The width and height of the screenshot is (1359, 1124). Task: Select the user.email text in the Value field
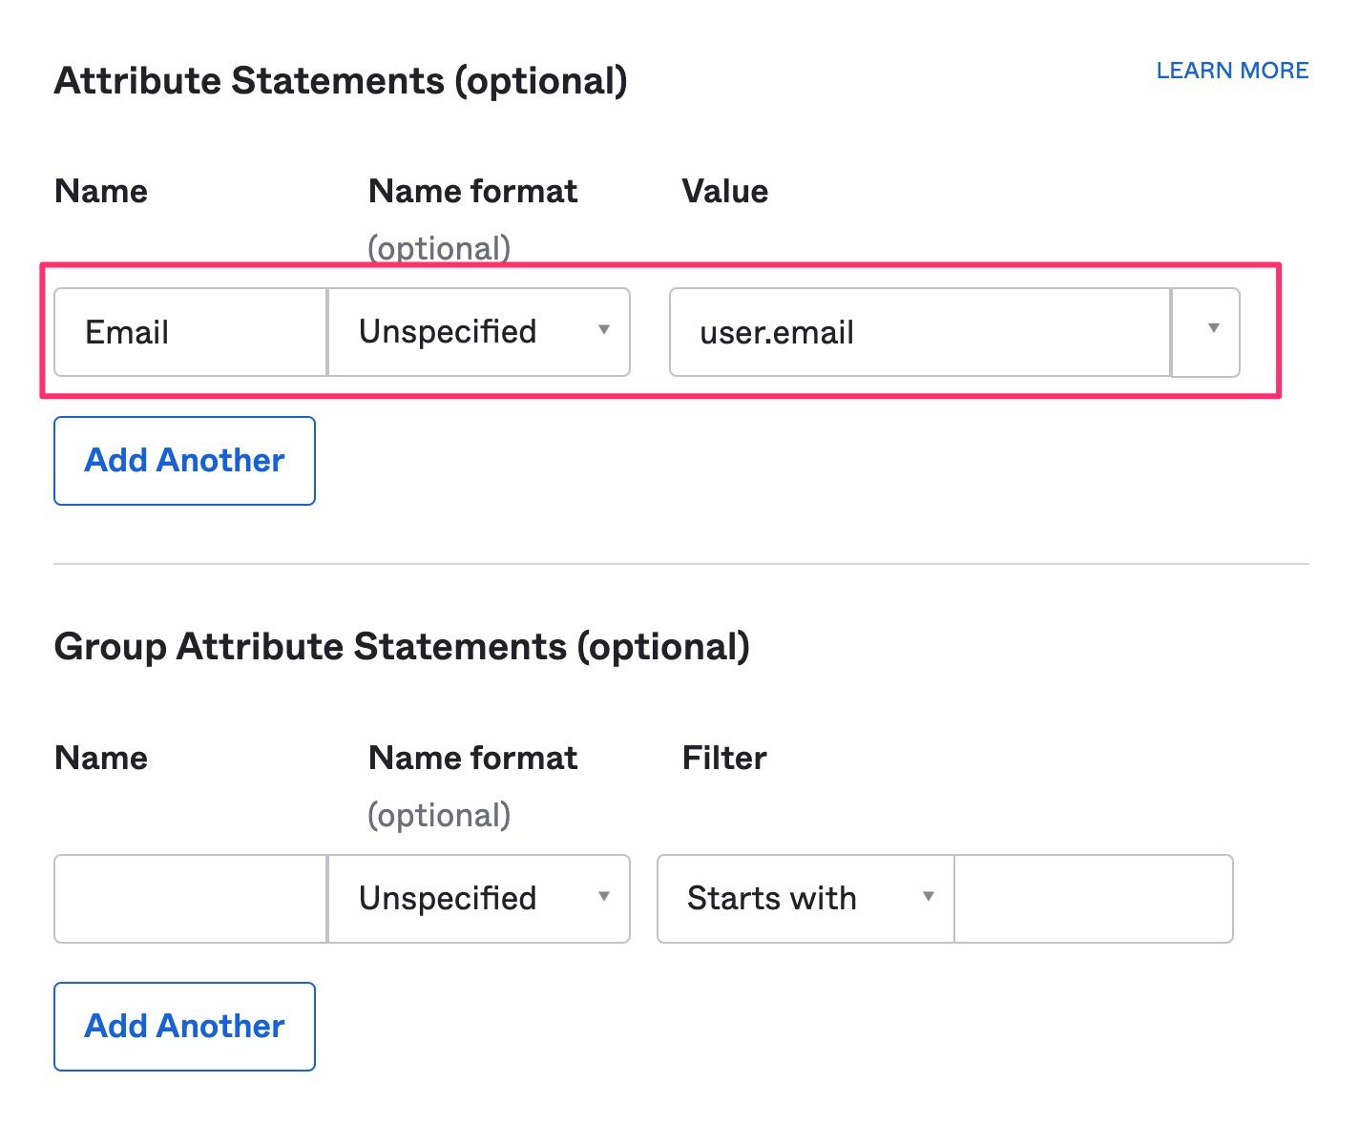[777, 331]
